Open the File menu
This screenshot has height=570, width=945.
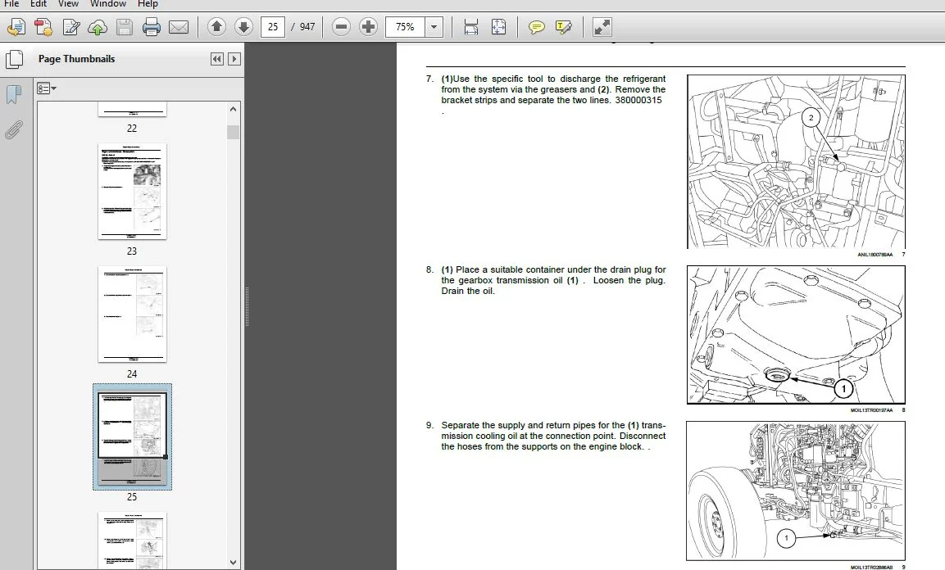click(11, 3)
